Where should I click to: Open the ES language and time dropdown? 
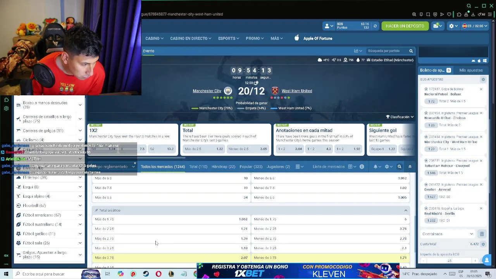click(x=474, y=26)
